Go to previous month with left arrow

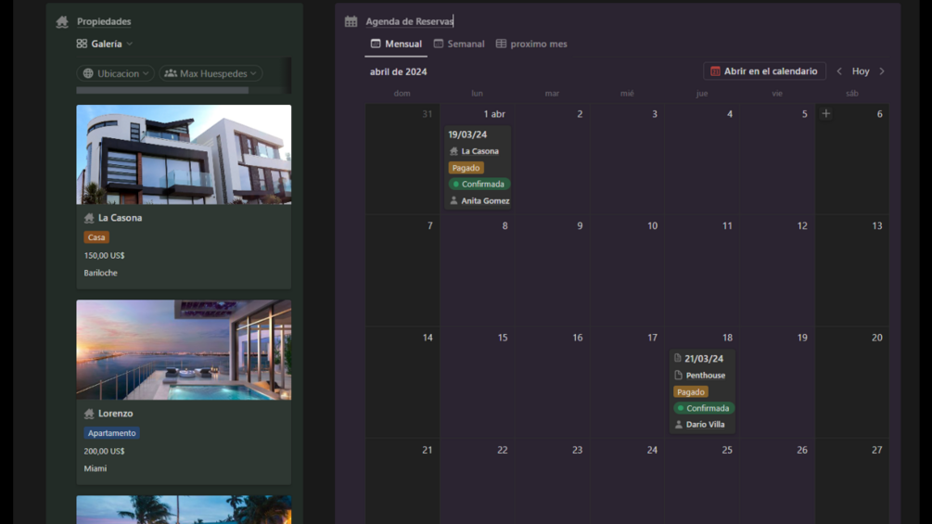point(839,71)
